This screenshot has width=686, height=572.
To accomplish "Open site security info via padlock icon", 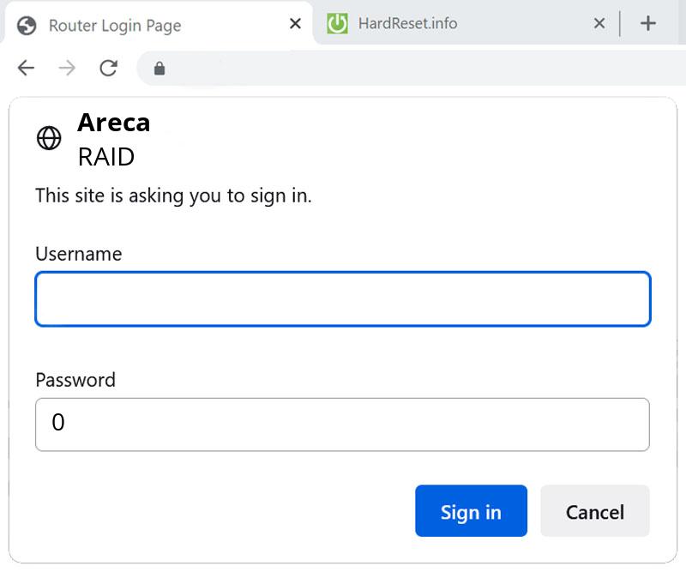I will click(159, 68).
